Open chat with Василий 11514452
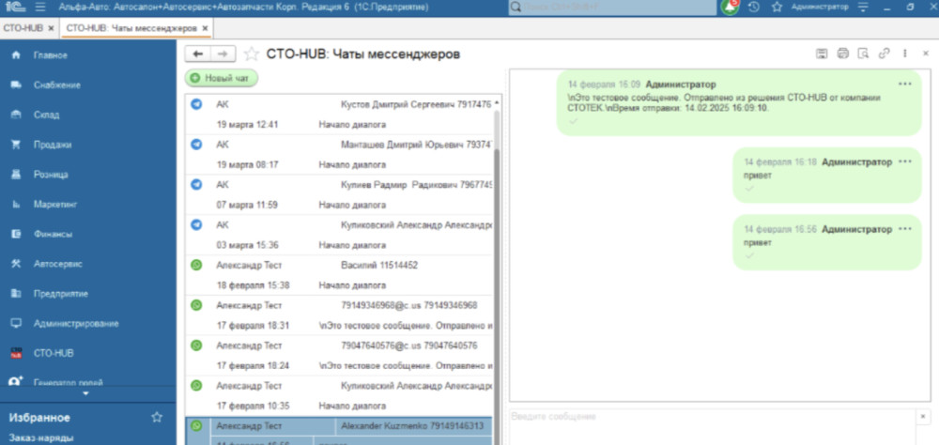This screenshot has width=939, height=445. 338,275
